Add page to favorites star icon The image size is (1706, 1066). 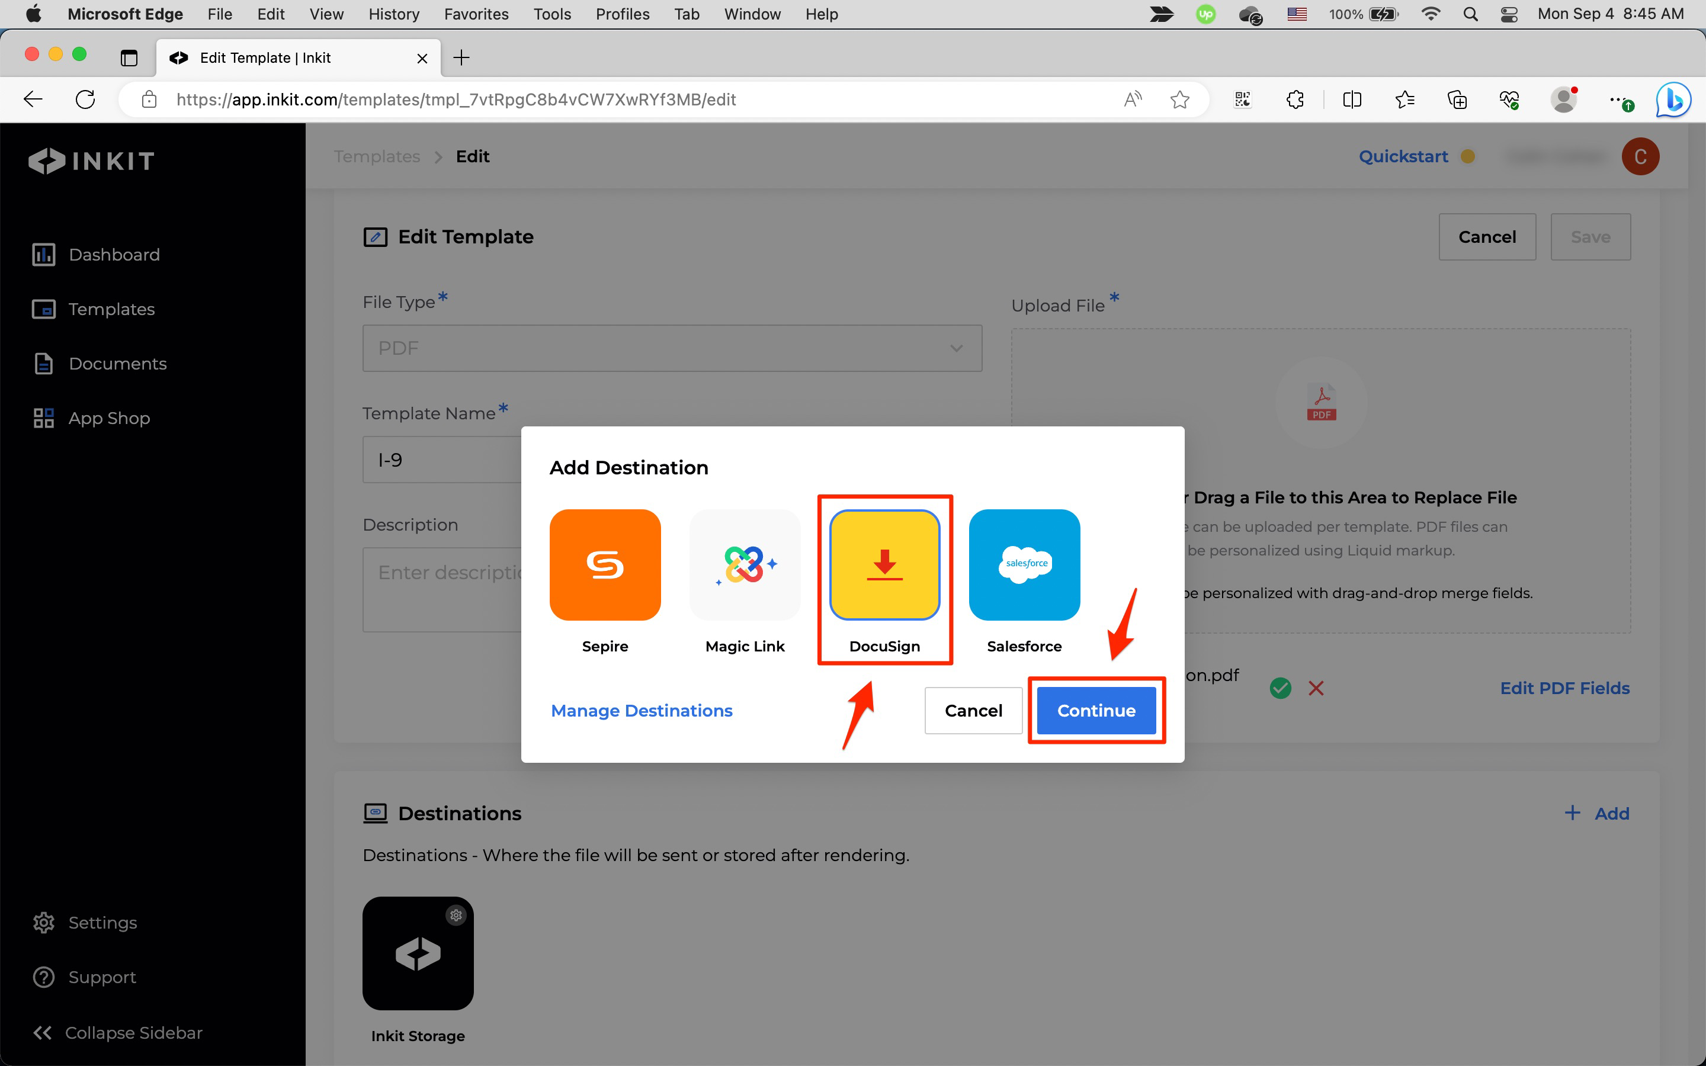coord(1179,99)
